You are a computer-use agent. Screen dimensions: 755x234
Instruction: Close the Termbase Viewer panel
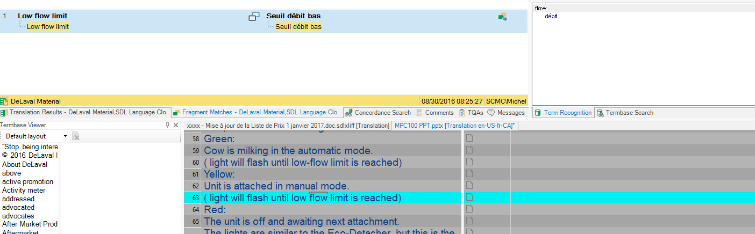click(x=175, y=125)
